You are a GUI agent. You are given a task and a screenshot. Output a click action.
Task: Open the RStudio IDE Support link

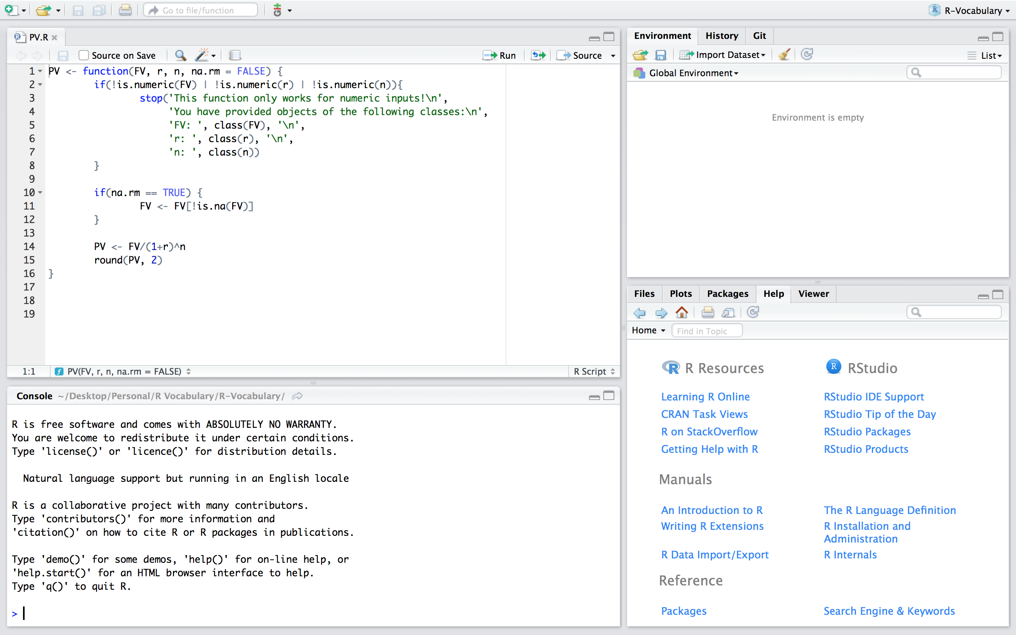coord(874,396)
